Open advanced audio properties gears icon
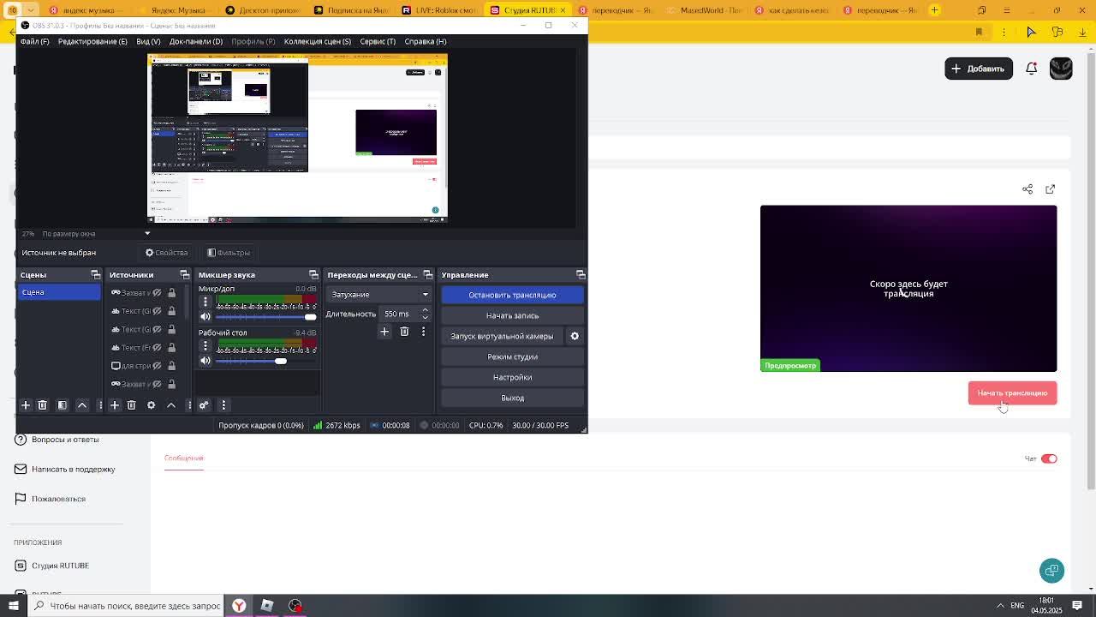Viewport: 1096px width, 617px height. pos(204,405)
